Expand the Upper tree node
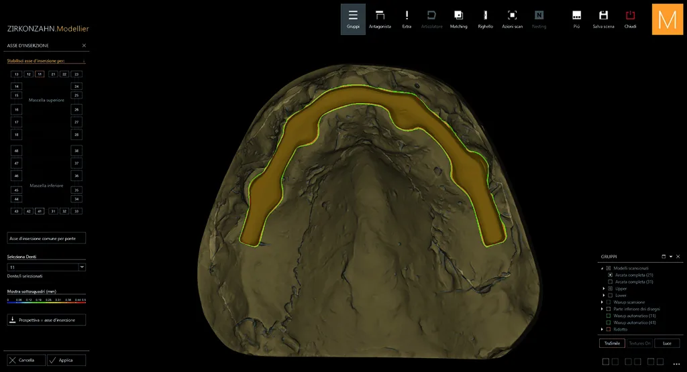The height and width of the screenshot is (372, 687). pos(604,289)
